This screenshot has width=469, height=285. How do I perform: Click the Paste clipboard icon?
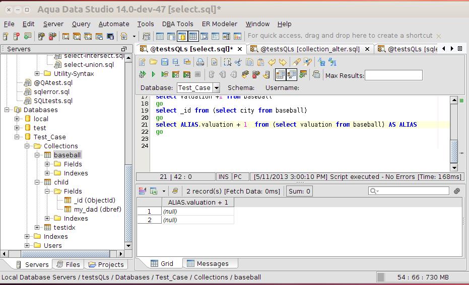point(261,62)
